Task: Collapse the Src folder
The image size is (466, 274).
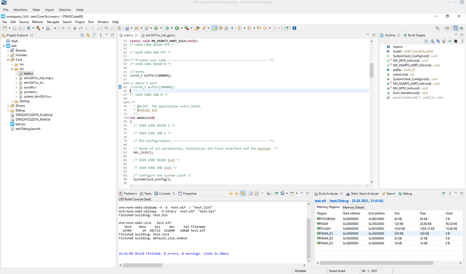Action: click(x=12, y=69)
